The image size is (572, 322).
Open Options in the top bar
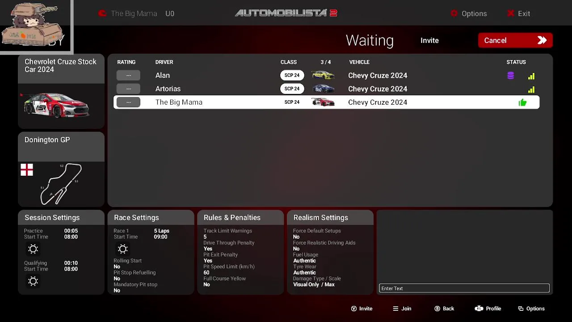pyautogui.click(x=469, y=13)
